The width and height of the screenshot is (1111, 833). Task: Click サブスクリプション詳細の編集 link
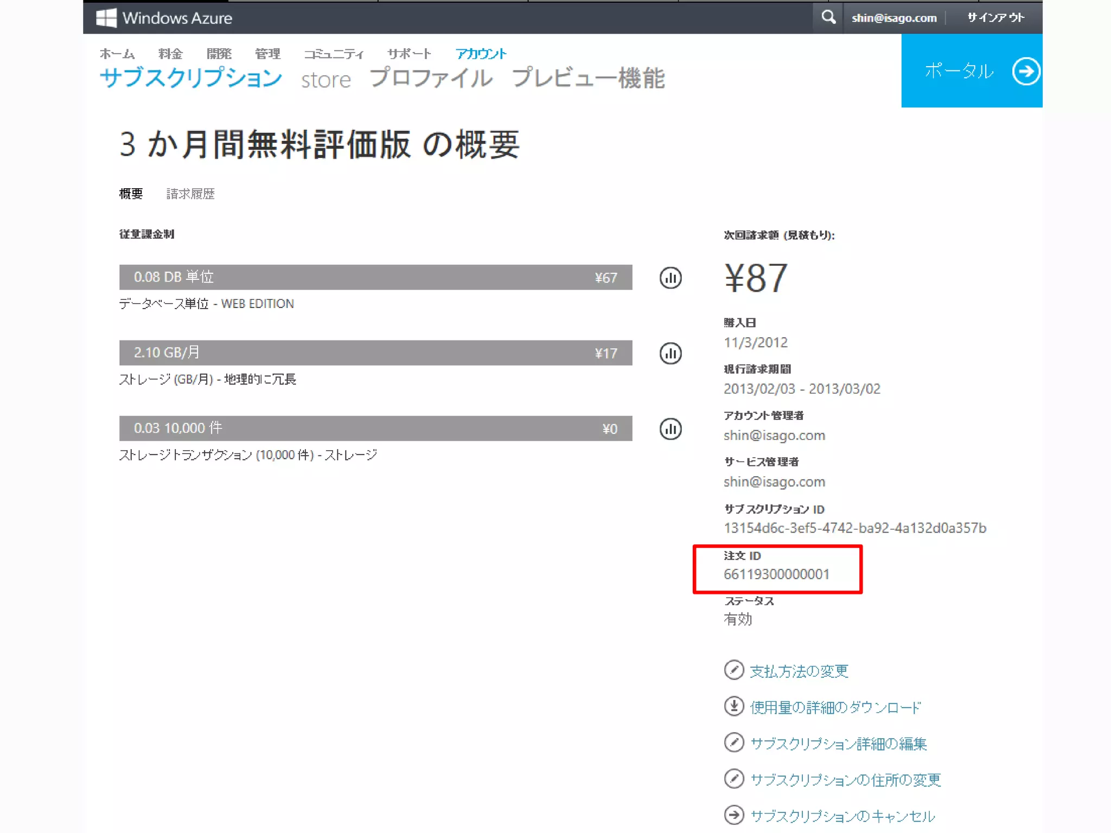click(838, 744)
